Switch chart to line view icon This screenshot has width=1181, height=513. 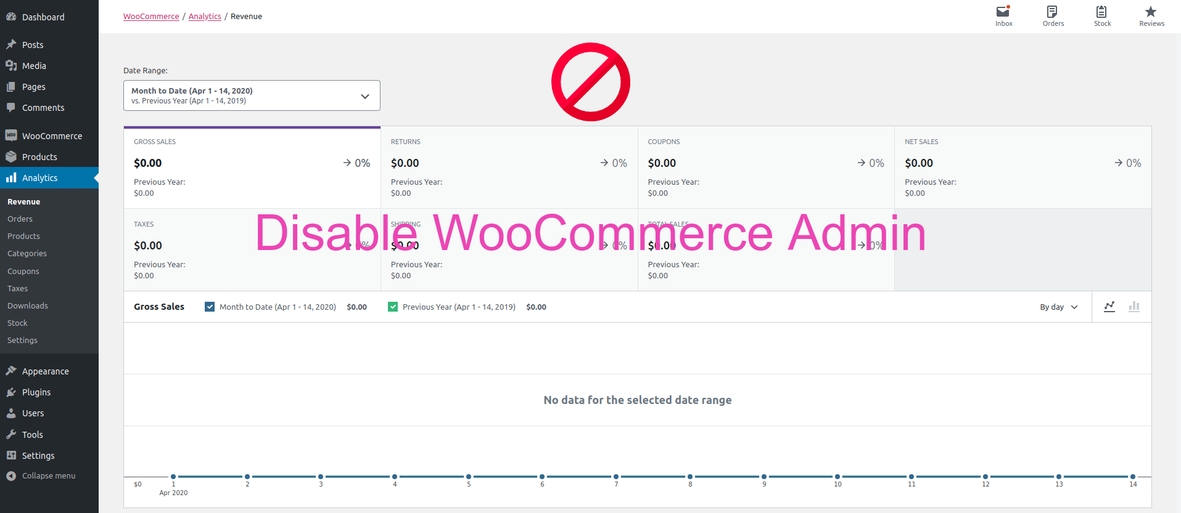click(x=1109, y=307)
